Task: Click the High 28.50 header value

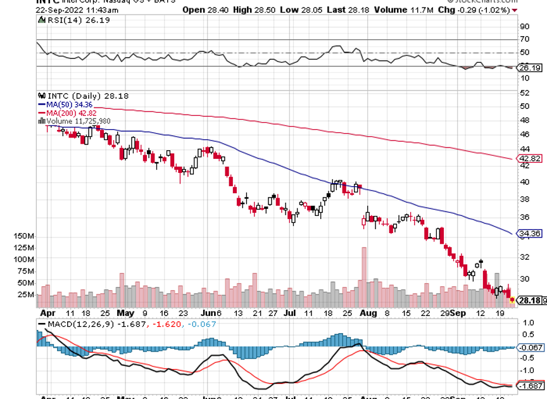Action: 254,10
